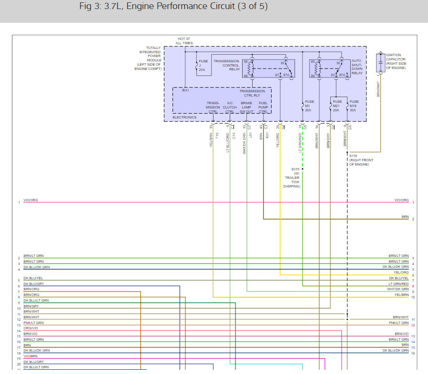Click the Brake Lamp SW Out label
This screenshot has width=428, height=374.
[246, 108]
